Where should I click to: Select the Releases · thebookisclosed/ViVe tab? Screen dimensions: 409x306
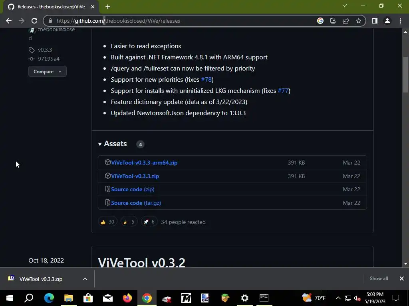pyautogui.click(x=51, y=7)
